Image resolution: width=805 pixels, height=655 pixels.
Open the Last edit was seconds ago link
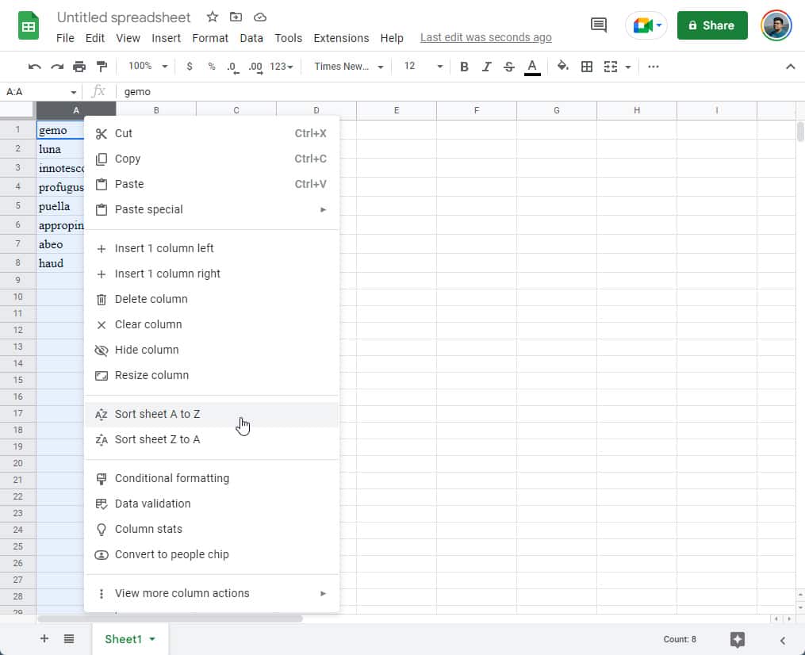pyautogui.click(x=485, y=37)
